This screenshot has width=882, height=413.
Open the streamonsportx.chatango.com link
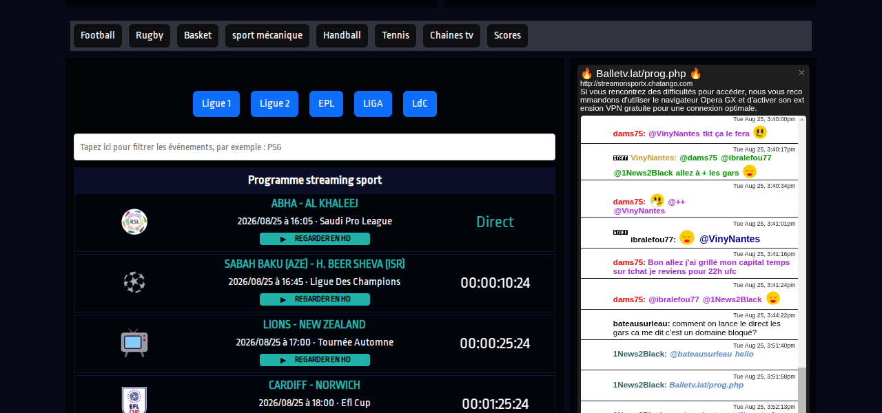coord(636,83)
